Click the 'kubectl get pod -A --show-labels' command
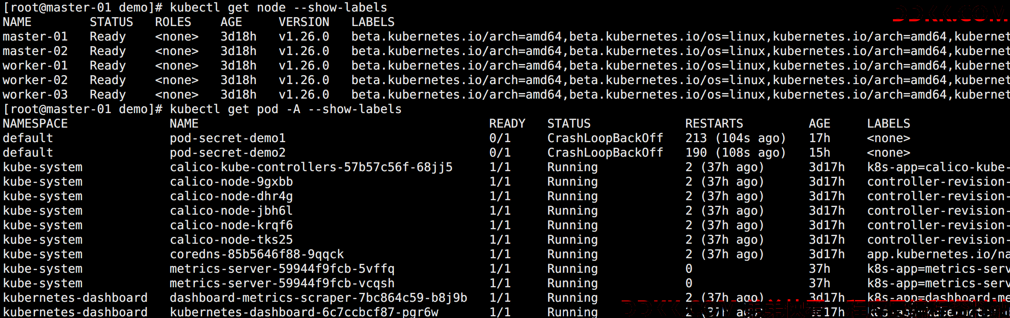 (x=286, y=109)
